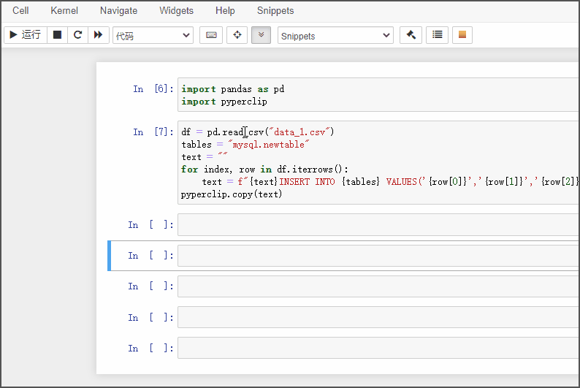580x388 pixels.
Task: Focus the selected empty cell with blue bar
Action: coord(378,256)
